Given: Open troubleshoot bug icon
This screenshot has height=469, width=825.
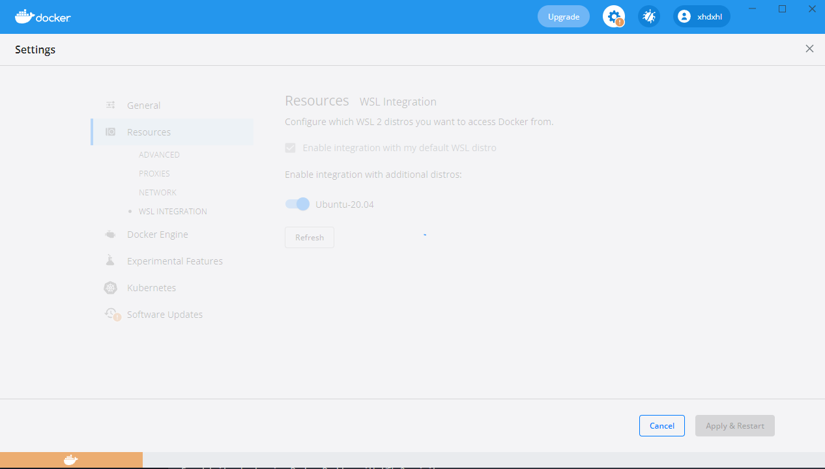Looking at the screenshot, I should tap(649, 16).
